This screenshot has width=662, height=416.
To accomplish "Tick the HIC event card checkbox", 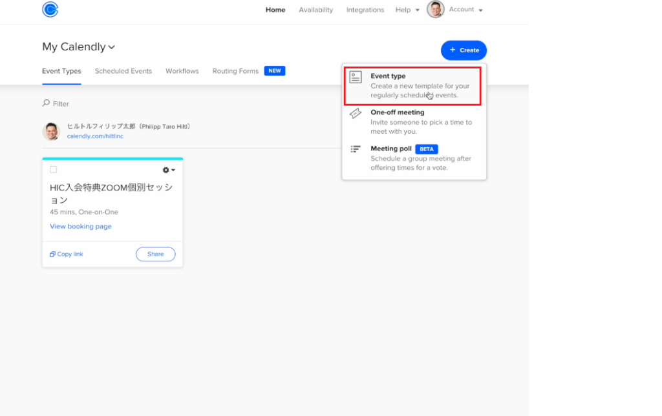I will pyautogui.click(x=53, y=170).
